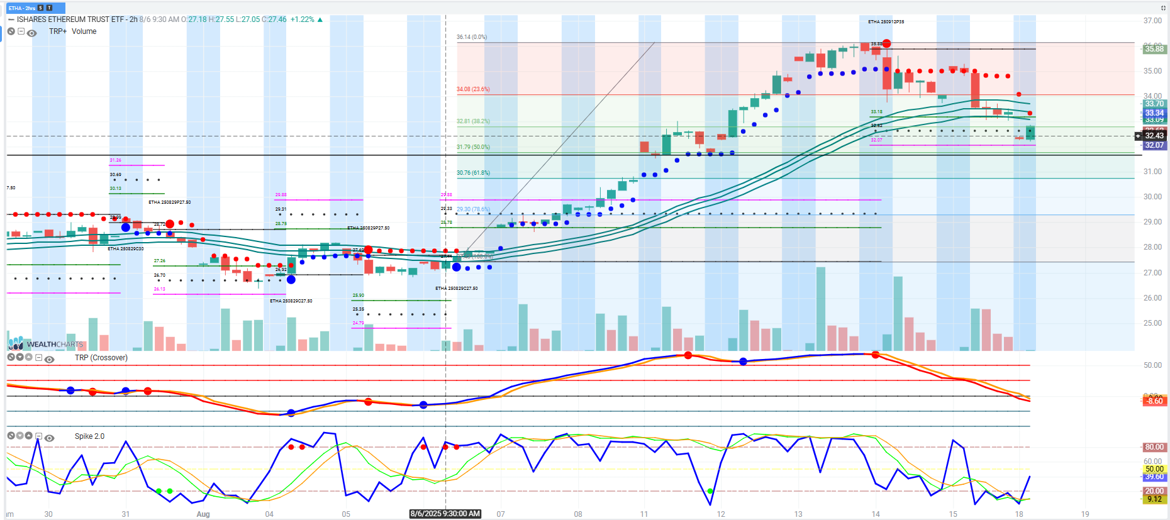Image resolution: width=1170 pixels, height=520 pixels.
Task: Select the Volume indicator label
Action: [x=84, y=31]
